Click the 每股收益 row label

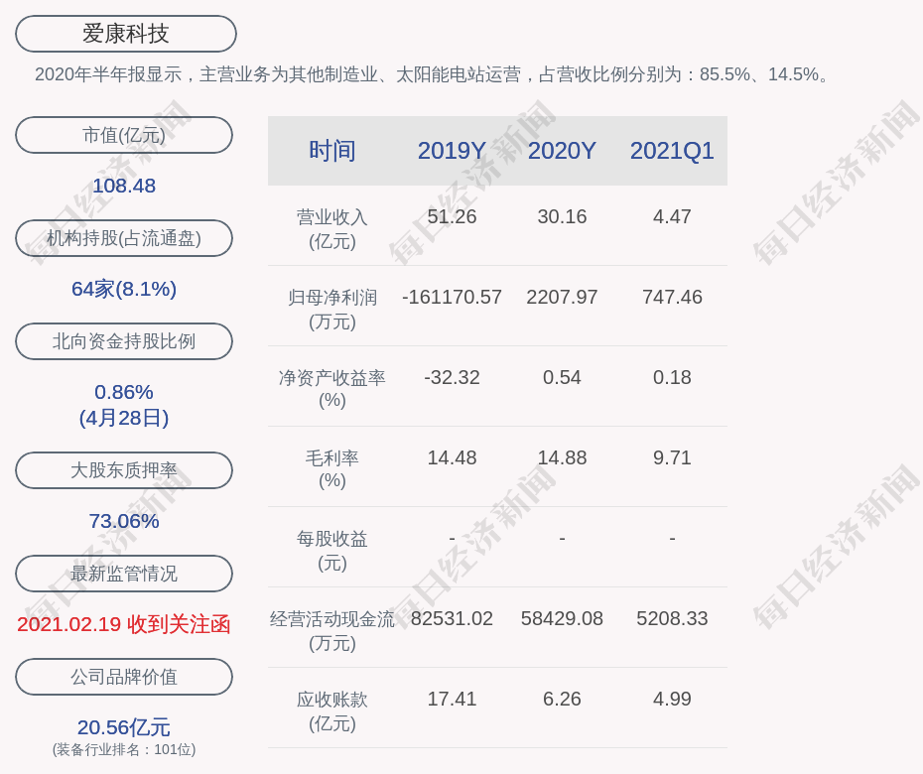pyautogui.click(x=332, y=551)
